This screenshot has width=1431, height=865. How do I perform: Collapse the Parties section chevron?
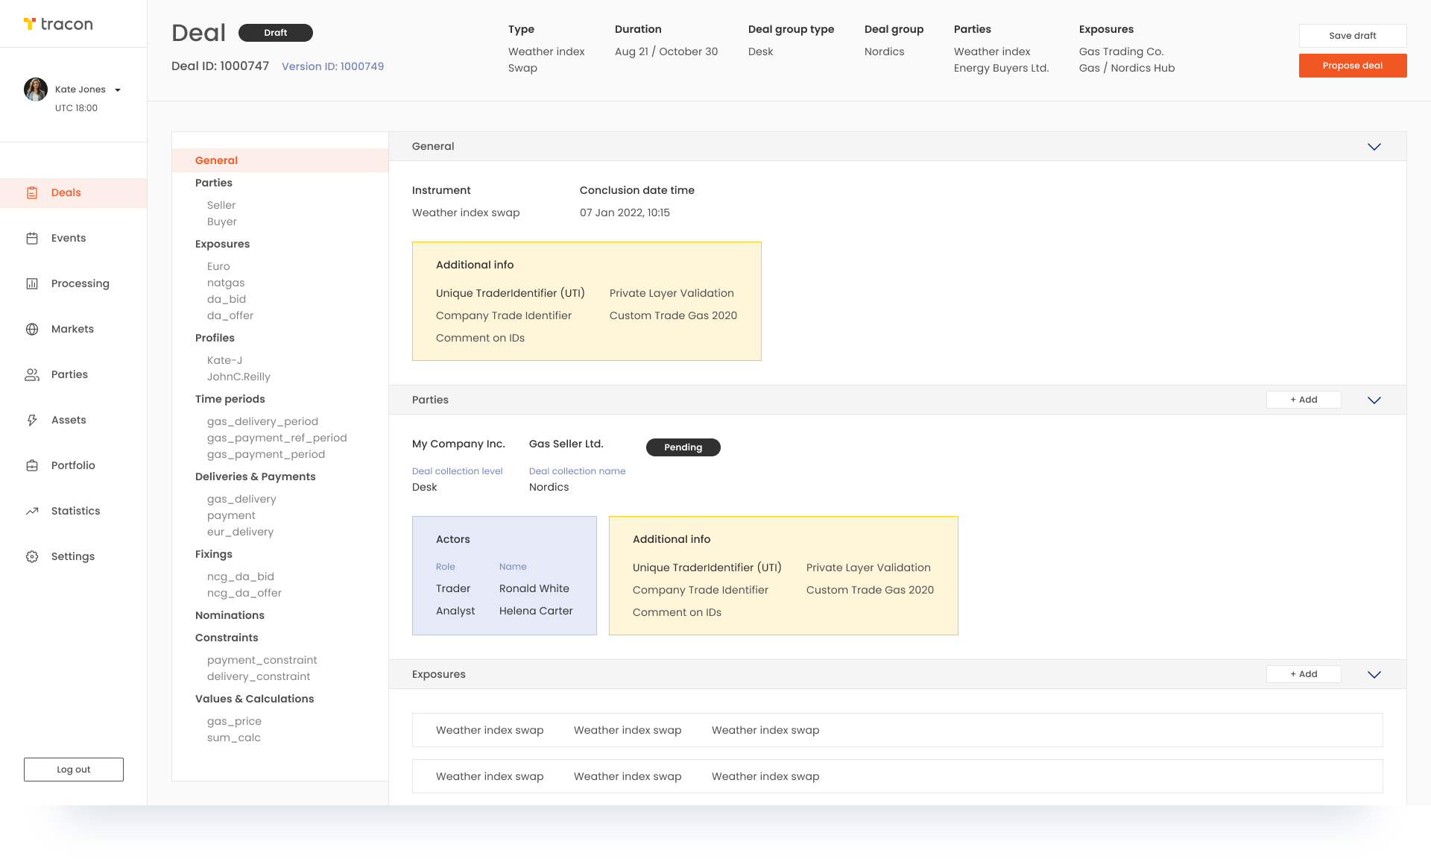[x=1374, y=400]
